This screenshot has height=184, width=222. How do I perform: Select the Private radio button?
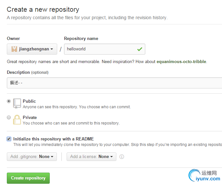coord(9,117)
